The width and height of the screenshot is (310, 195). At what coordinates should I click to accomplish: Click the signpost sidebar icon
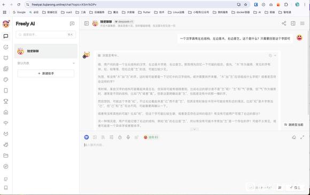pos(6,123)
